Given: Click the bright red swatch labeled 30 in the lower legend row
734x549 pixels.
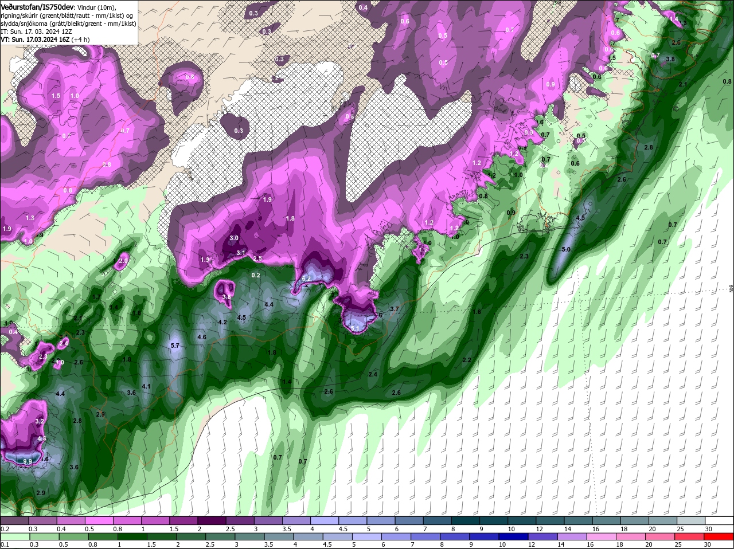Looking at the screenshot, I should tap(720, 537).
